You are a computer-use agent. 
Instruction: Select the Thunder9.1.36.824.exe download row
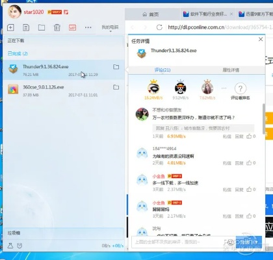click(x=64, y=70)
